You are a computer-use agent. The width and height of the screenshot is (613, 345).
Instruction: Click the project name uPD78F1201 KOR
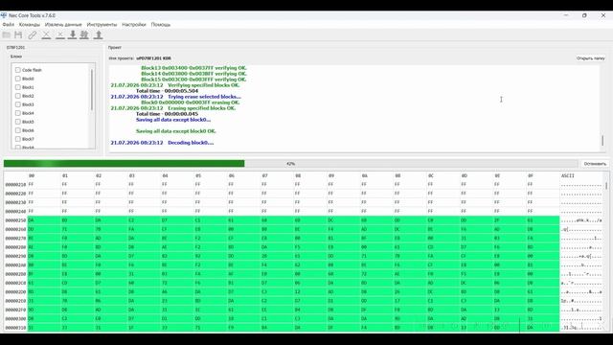click(153, 58)
